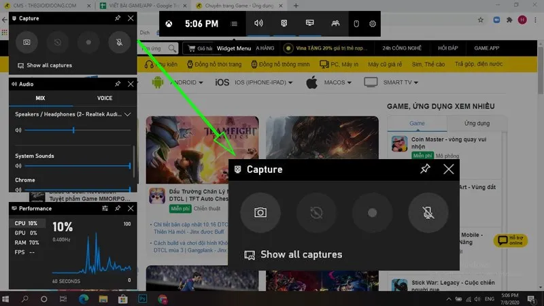Screen dimensions: 544x306
Task: Open HỎI ĐÁP menu item
Action: click(447, 48)
